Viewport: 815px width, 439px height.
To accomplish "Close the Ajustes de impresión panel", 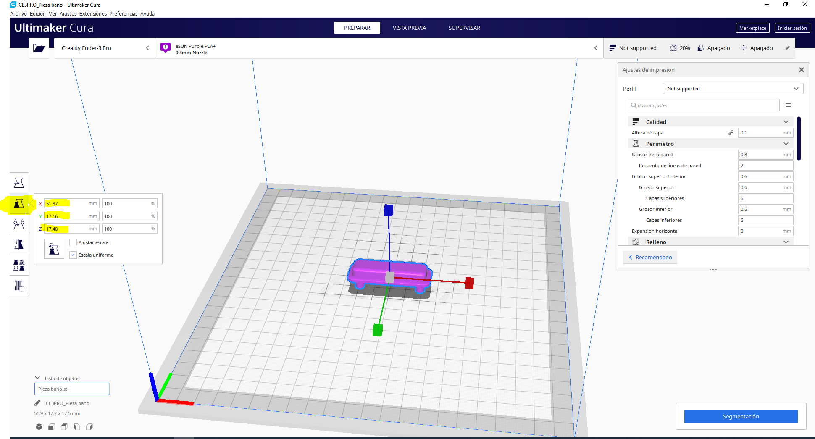I will (x=802, y=70).
